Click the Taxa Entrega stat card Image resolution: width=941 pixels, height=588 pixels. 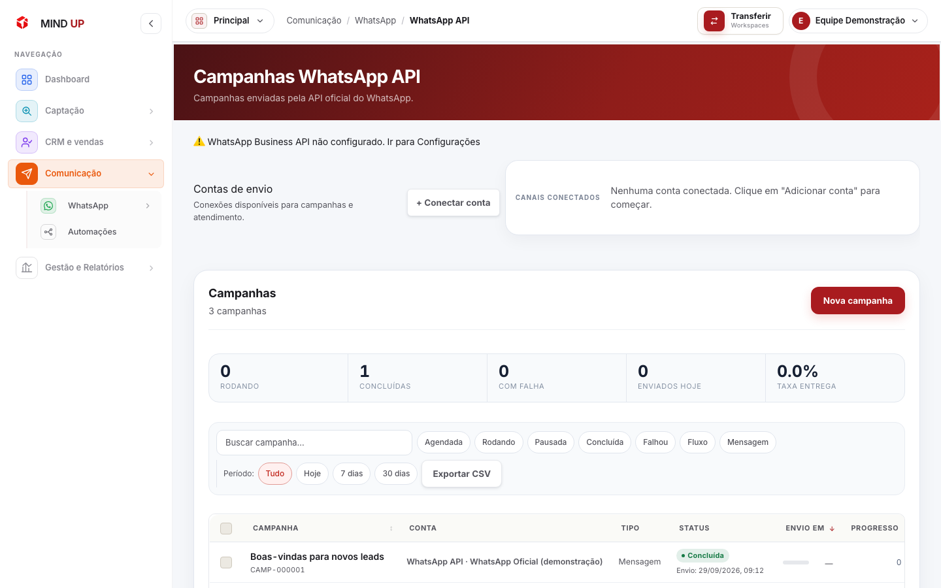coord(834,378)
